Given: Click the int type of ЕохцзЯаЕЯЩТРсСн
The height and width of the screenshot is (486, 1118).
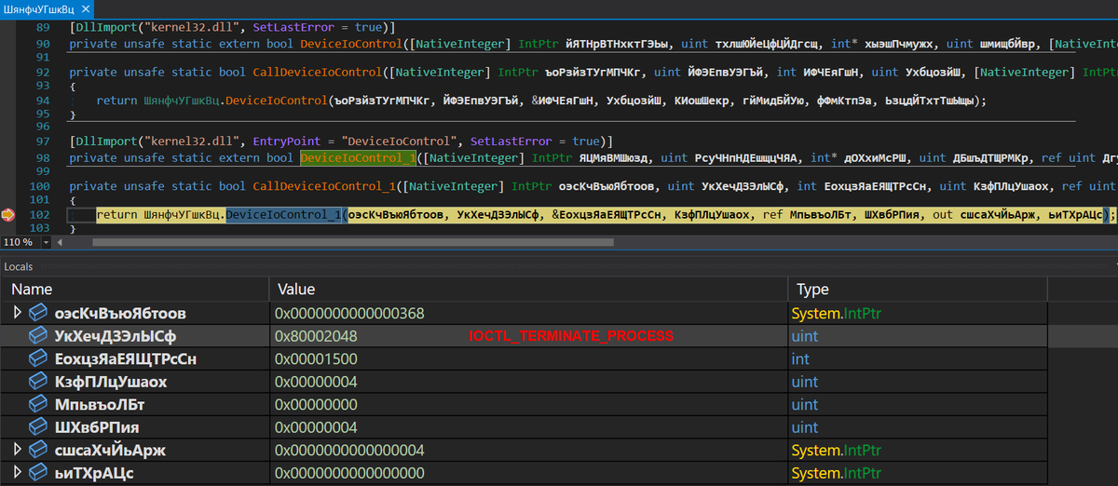Looking at the screenshot, I should (800, 358).
